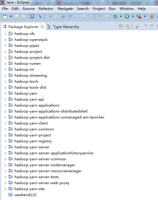Click the Step Over icon

tap(84, 17)
